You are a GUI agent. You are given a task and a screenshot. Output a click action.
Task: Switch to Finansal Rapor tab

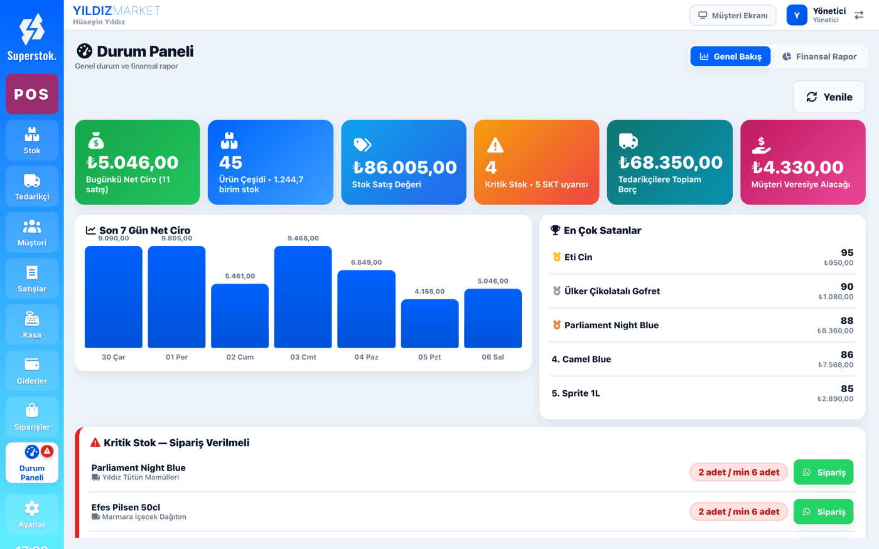click(x=819, y=56)
